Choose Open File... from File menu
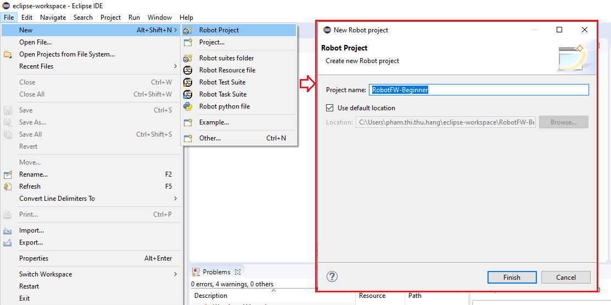 92,42
